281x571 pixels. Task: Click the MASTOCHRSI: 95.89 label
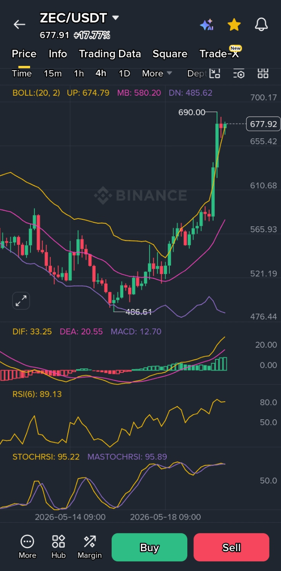pos(127,457)
